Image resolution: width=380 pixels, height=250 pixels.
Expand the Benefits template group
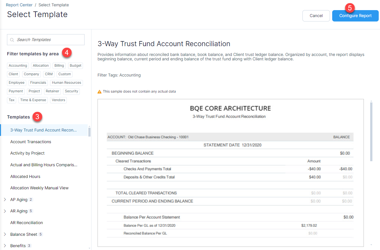tap(5, 246)
